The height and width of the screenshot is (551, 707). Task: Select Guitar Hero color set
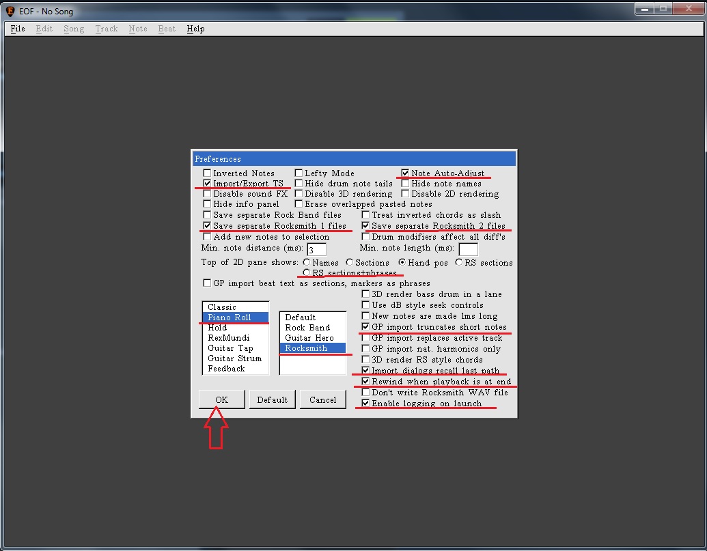pyautogui.click(x=313, y=338)
